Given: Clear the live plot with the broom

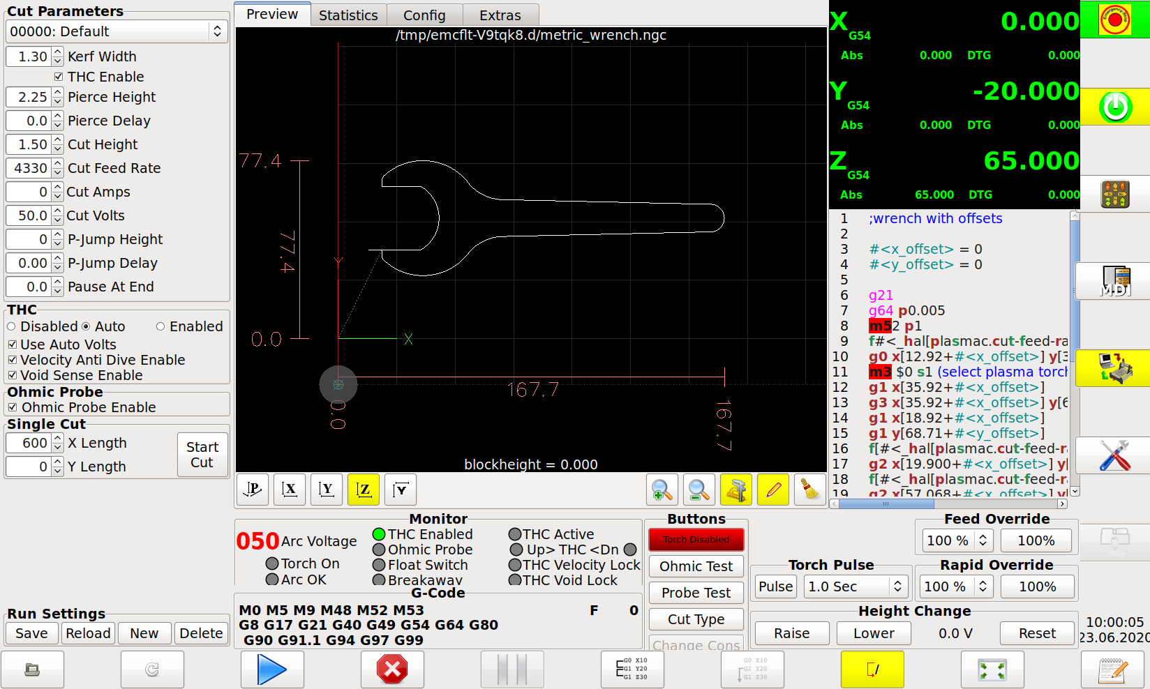Looking at the screenshot, I should pos(810,490).
